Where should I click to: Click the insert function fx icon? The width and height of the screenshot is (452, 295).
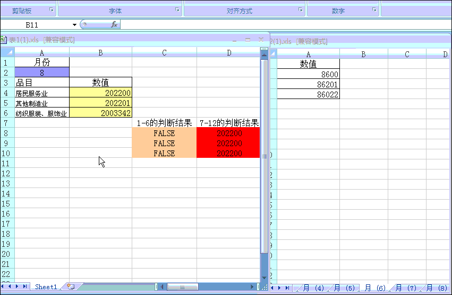[114, 25]
